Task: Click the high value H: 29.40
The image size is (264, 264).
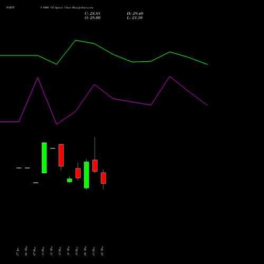Action: pos(135,14)
